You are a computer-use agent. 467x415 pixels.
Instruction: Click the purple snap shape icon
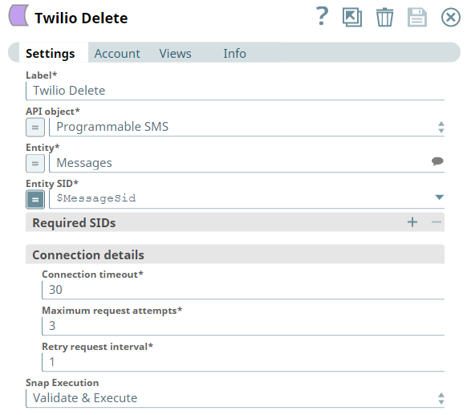pos(18,15)
